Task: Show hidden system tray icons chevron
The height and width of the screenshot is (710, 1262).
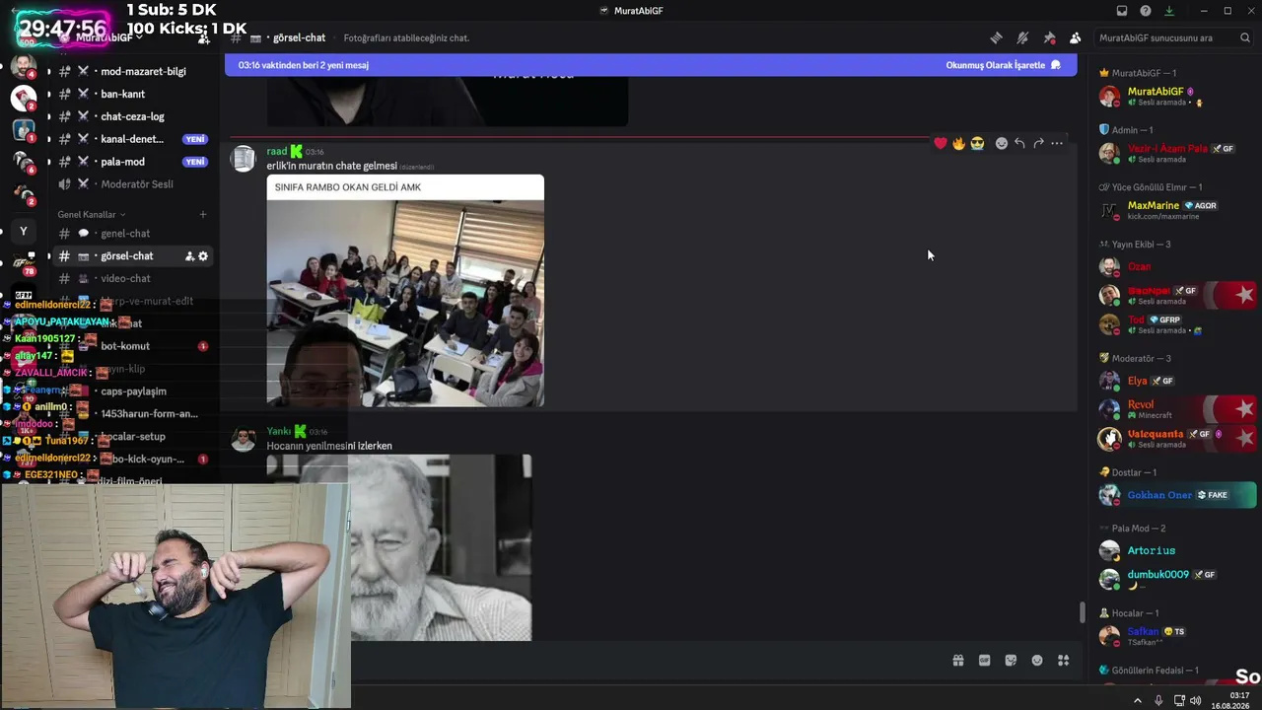Action: point(1137,700)
